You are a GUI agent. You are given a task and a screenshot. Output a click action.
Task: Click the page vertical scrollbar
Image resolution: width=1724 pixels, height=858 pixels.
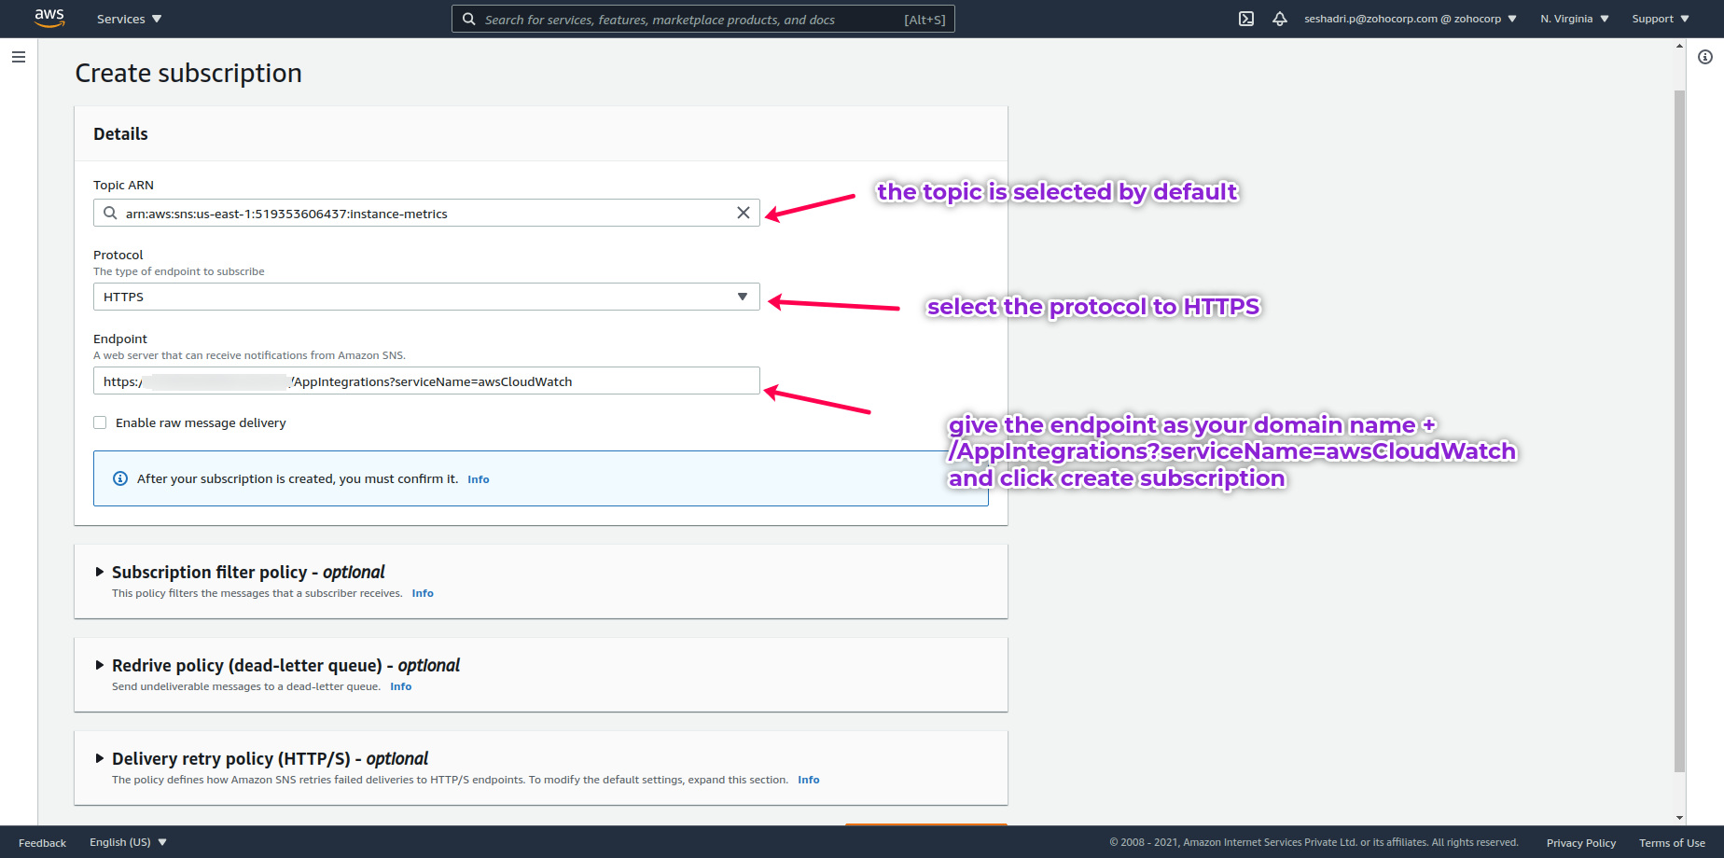(x=1679, y=431)
